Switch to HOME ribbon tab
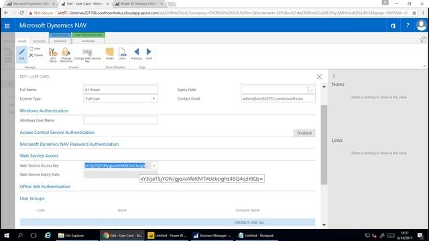This screenshot has height=241, width=429. pyautogui.click(x=22, y=42)
